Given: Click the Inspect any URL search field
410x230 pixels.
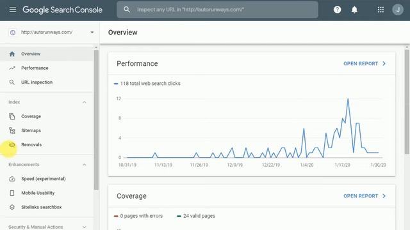Looking at the screenshot, I should (217, 10).
